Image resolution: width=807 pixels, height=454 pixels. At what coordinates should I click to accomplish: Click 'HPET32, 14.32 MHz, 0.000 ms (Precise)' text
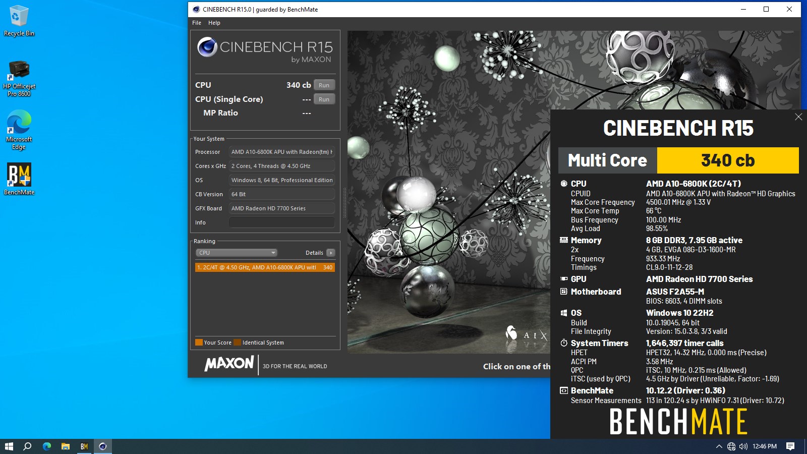coord(706,353)
